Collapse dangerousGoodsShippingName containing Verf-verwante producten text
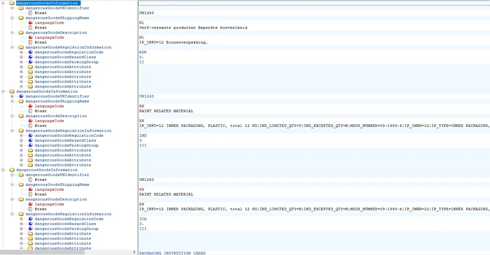This screenshot has width=490, height=255. [x=12, y=18]
